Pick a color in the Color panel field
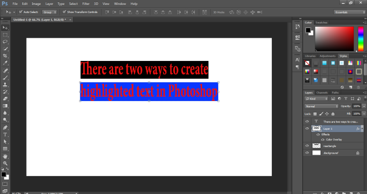367x194 pixels. (x=334, y=39)
